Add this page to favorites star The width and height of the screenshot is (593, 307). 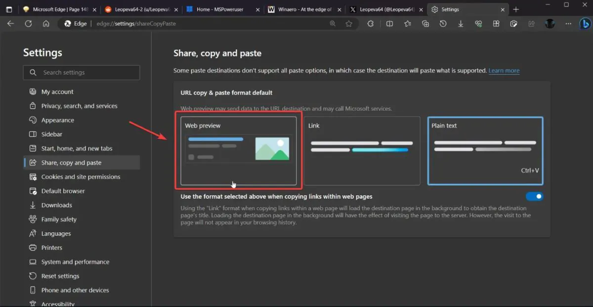tap(349, 24)
